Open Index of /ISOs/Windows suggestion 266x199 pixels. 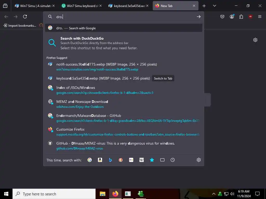coord(124,90)
